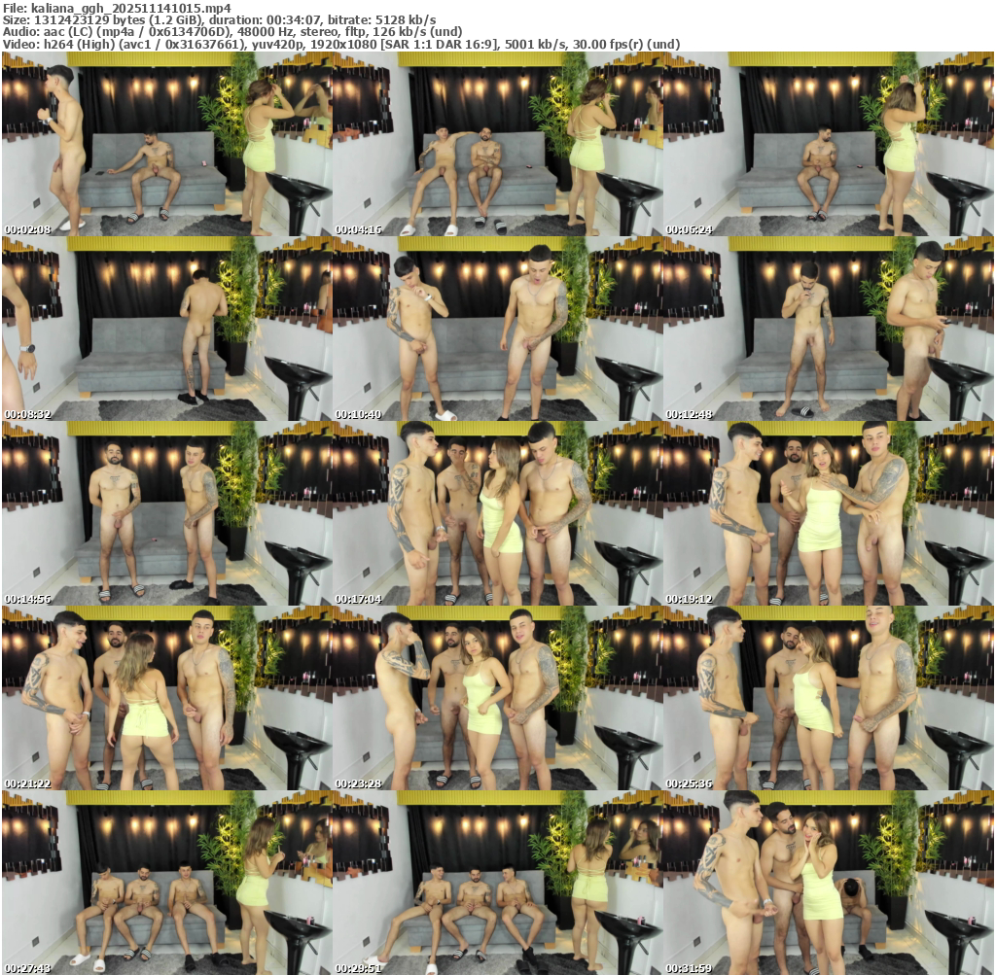Click the frame at 00:17:04
This screenshot has height=975, width=996.
(497, 513)
